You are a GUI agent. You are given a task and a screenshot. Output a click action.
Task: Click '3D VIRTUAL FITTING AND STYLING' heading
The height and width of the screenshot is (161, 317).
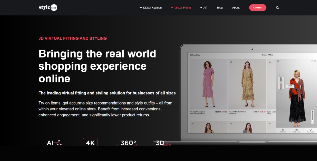[73, 38]
